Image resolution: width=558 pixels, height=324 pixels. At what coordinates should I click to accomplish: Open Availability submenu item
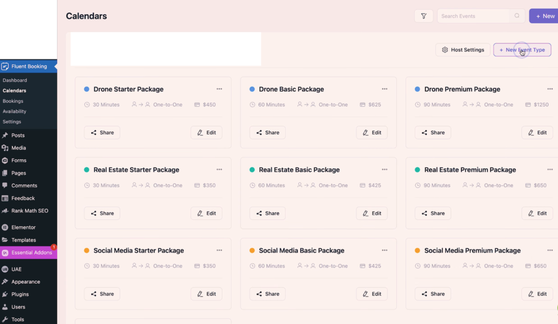14,112
